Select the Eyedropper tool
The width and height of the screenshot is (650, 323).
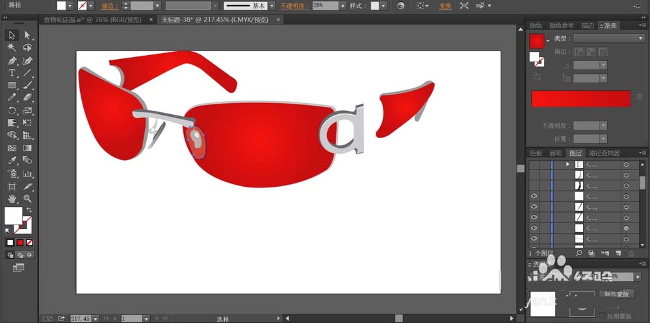pyautogui.click(x=12, y=160)
